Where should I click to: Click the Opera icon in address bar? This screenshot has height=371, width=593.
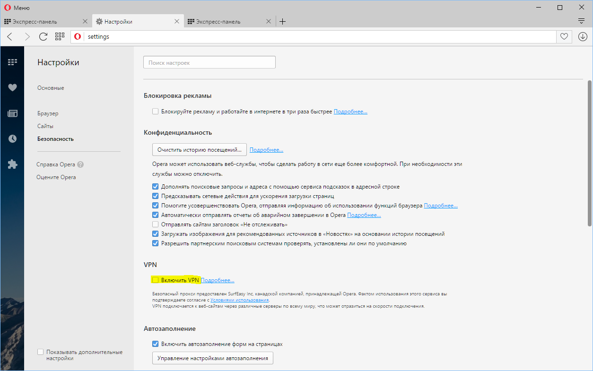tap(78, 36)
